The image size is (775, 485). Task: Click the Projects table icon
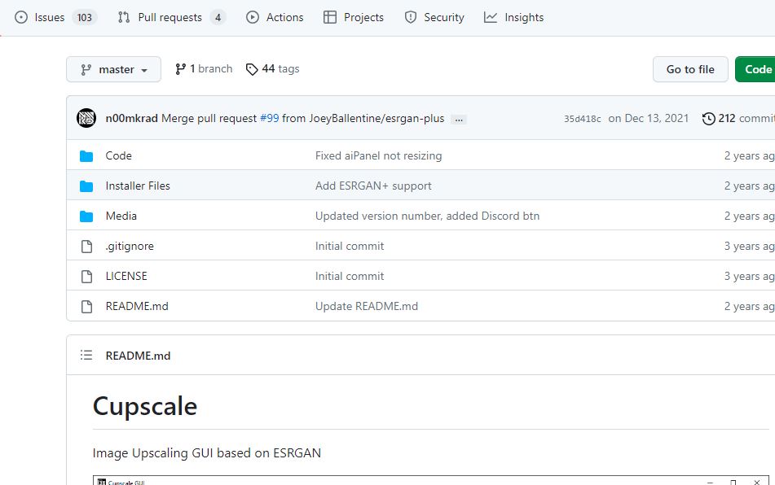point(330,17)
